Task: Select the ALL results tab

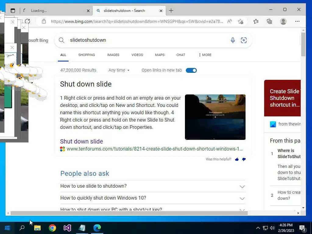Action: point(63,55)
